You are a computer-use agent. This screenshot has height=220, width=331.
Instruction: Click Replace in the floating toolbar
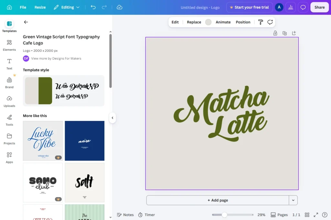point(194,22)
